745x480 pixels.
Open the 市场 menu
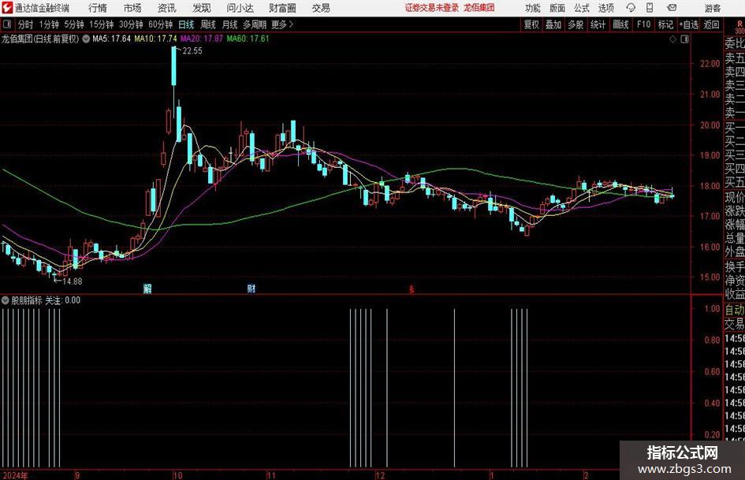coord(132,8)
